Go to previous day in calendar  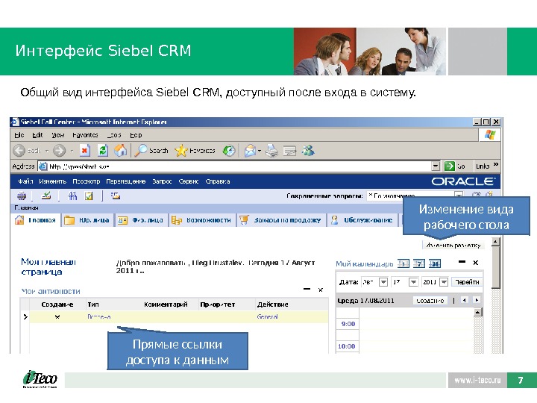[464, 300]
